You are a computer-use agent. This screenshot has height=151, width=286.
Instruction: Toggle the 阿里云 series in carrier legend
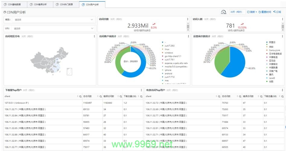tap(272, 42)
